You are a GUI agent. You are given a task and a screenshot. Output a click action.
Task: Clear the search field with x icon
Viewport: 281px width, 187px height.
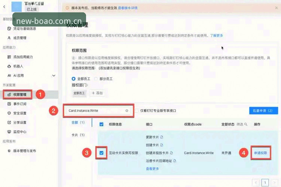[127, 111]
